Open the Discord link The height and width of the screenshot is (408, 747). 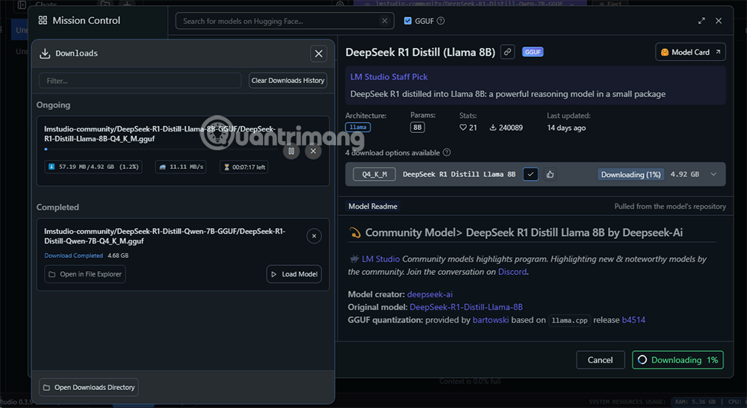coord(512,272)
